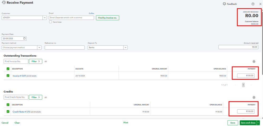Toggle select-all checkbox in Credits header

[x=8, y=105]
